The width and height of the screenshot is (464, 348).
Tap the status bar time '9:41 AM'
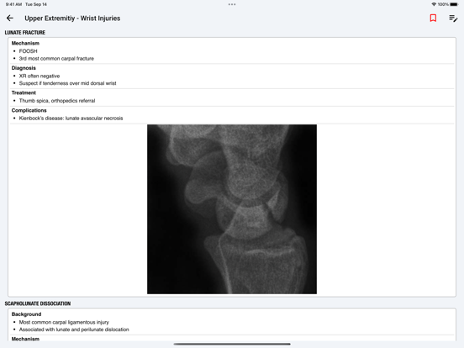click(13, 4)
